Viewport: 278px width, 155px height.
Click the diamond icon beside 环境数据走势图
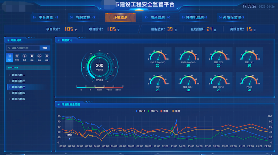pos(59,104)
